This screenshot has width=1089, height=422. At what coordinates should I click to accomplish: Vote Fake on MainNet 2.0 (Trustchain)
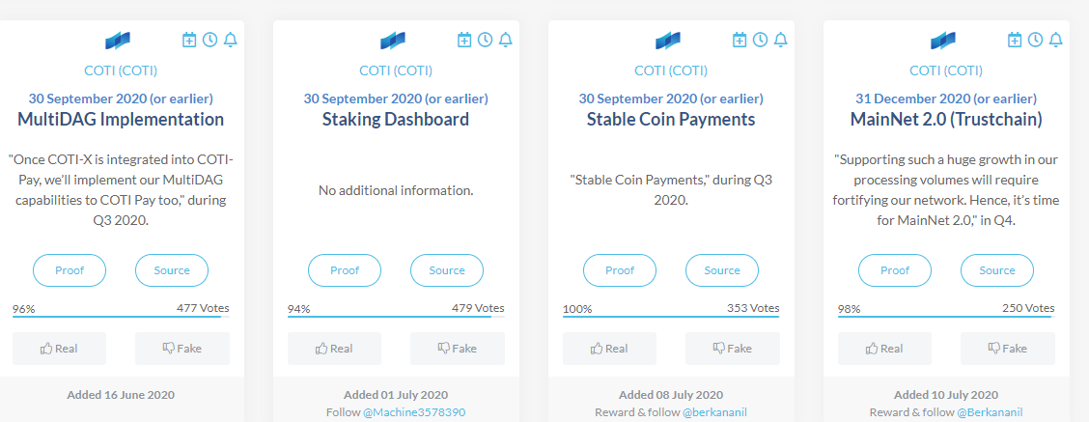pos(1008,349)
